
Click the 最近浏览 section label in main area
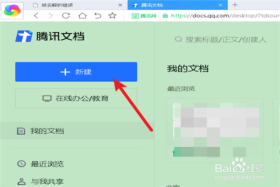pyautogui.click(x=181, y=88)
